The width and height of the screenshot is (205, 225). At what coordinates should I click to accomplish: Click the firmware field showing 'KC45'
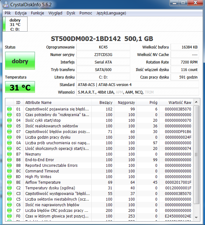point(103,47)
